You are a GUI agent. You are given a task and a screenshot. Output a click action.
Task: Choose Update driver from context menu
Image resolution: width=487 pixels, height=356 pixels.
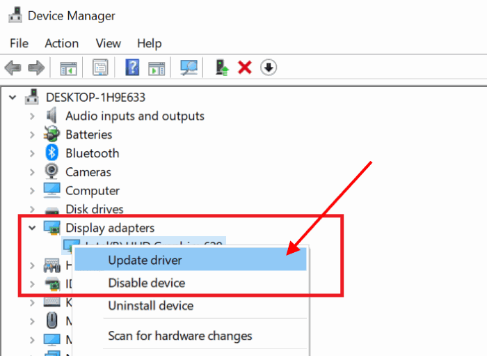tap(191, 260)
